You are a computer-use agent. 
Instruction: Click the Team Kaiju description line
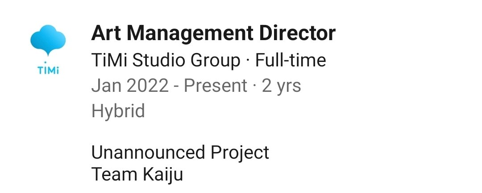(137, 174)
